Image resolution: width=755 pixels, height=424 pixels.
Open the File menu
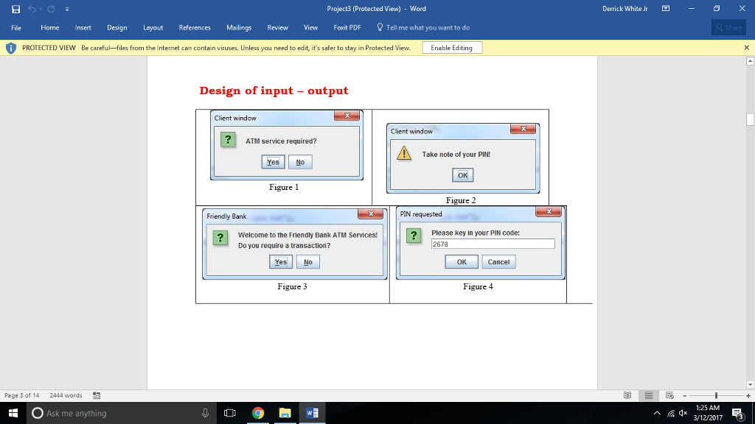click(15, 27)
